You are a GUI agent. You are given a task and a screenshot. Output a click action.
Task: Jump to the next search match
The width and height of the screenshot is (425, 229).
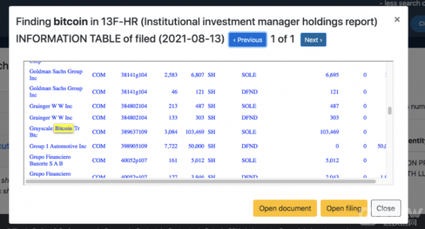click(313, 40)
